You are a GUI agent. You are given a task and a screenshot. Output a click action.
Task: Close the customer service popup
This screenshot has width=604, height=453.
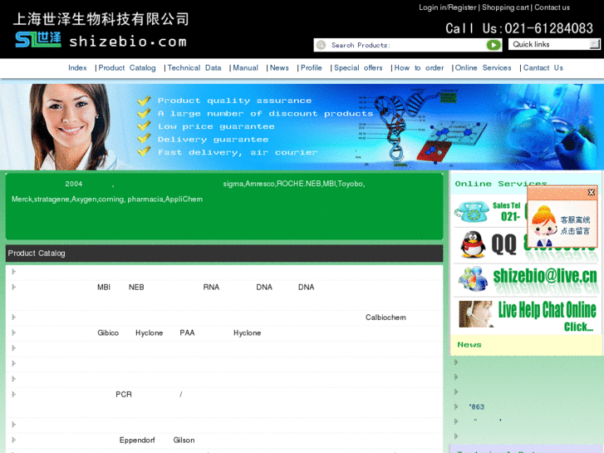(591, 192)
